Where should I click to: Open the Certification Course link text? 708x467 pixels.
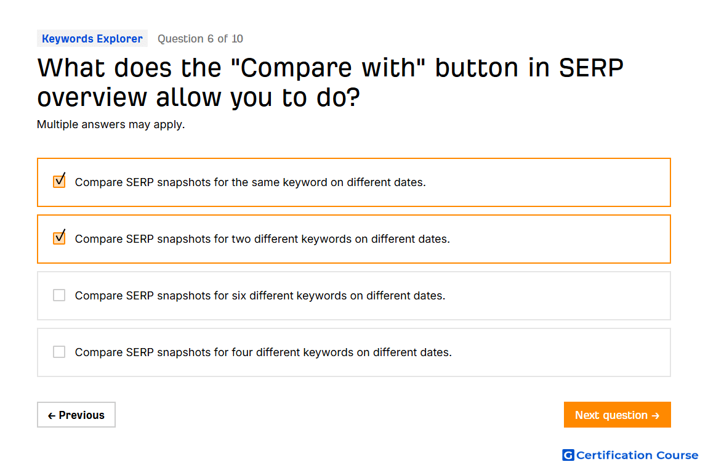pos(637,455)
